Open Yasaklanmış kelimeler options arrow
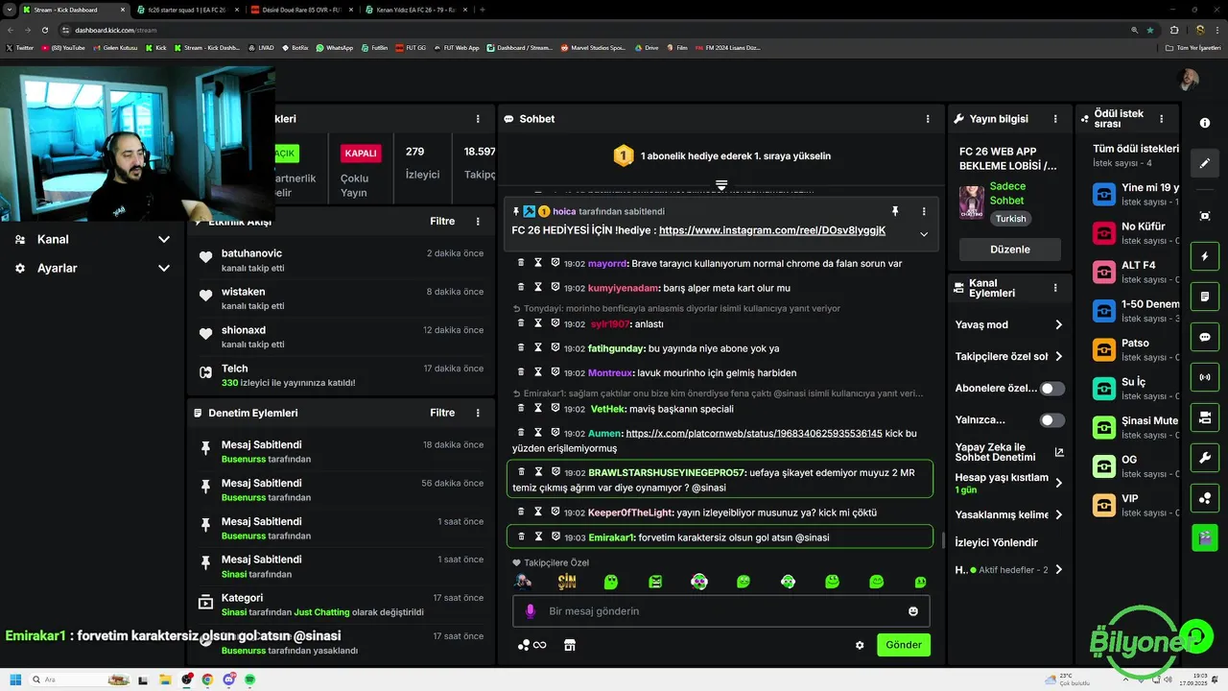1228x691 pixels. pyautogui.click(x=1058, y=514)
